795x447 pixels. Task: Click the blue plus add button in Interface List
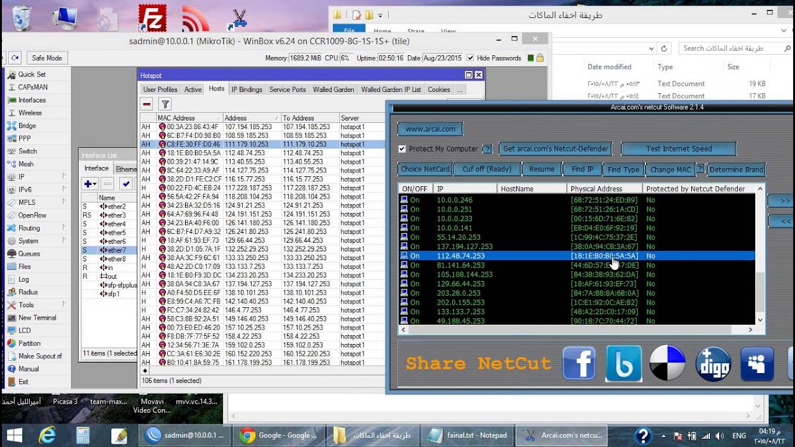(x=90, y=184)
